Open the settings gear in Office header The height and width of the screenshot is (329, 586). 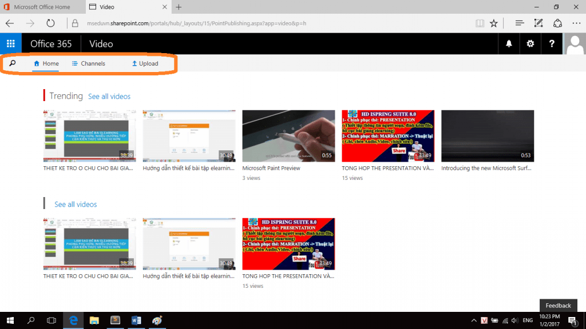pos(530,43)
